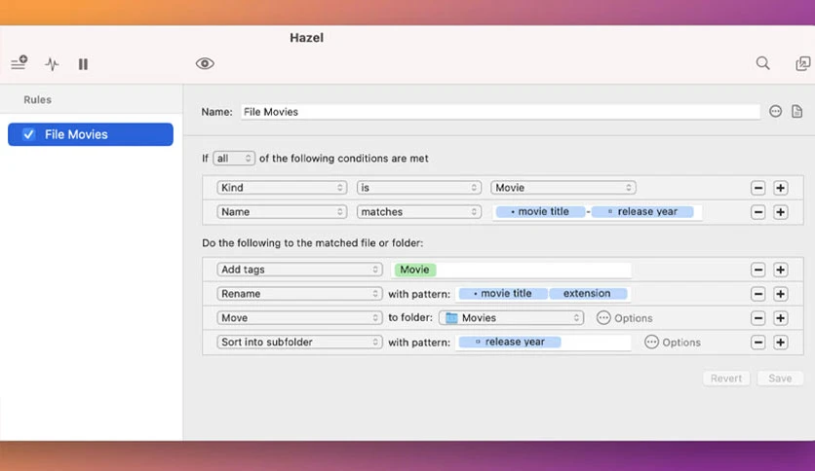Click the Rules sidebar header
Viewport: 815px width, 471px height.
(37, 99)
